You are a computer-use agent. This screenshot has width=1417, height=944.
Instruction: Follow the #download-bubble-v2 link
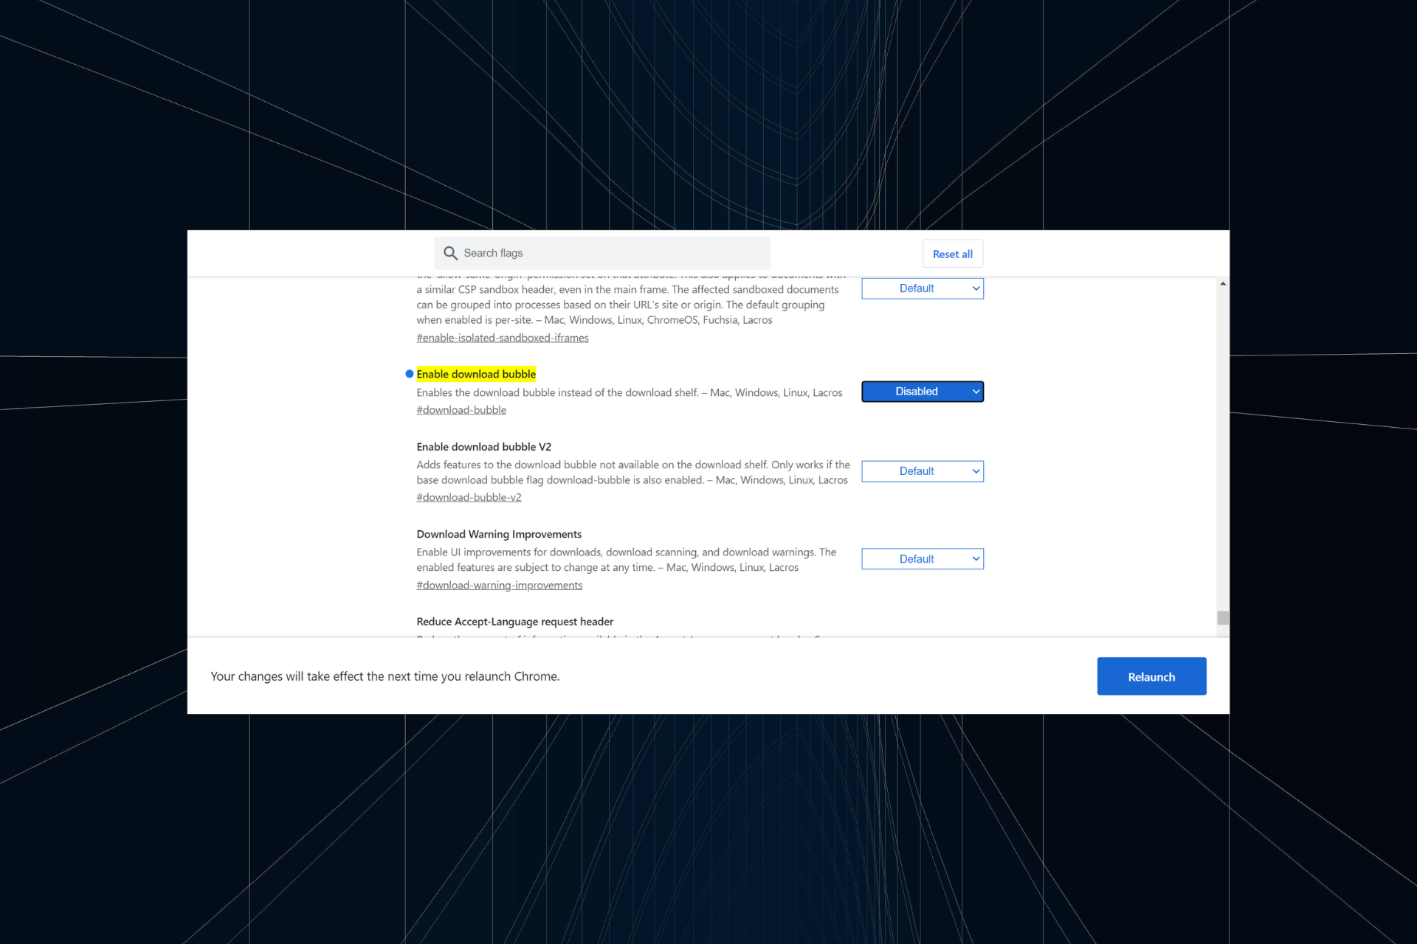(x=469, y=497)
